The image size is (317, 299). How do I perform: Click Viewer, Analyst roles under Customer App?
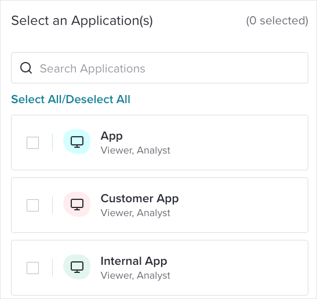pos(136,213)
